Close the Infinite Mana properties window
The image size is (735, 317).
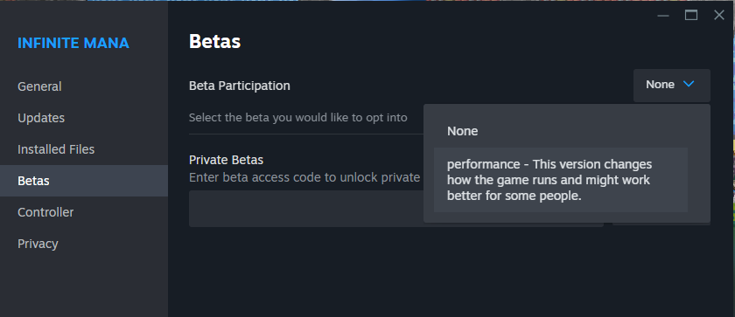click(x=719, y=16)
